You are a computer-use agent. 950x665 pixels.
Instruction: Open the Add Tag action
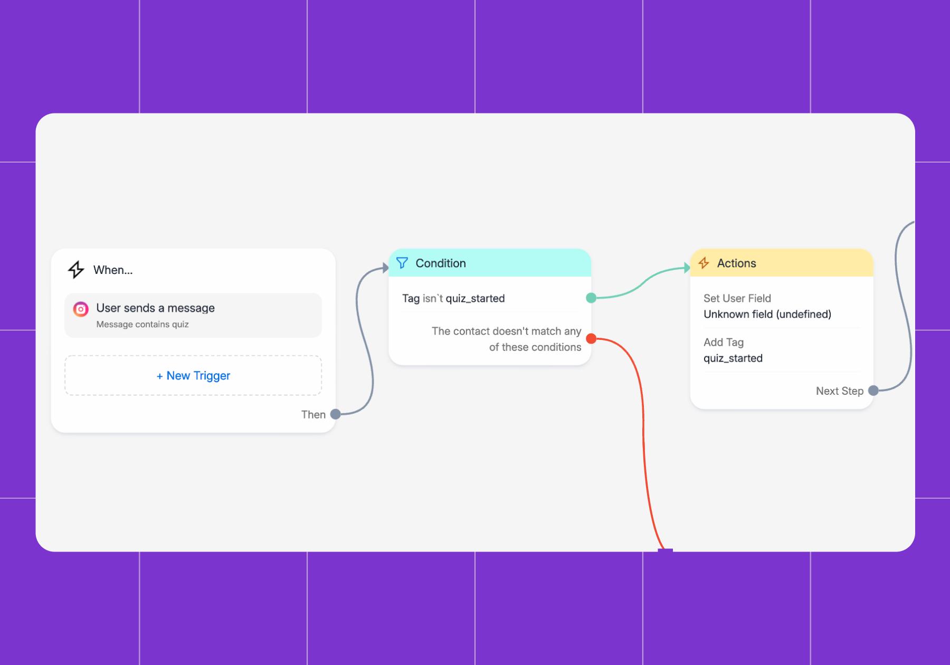click(x=782, y=350)
